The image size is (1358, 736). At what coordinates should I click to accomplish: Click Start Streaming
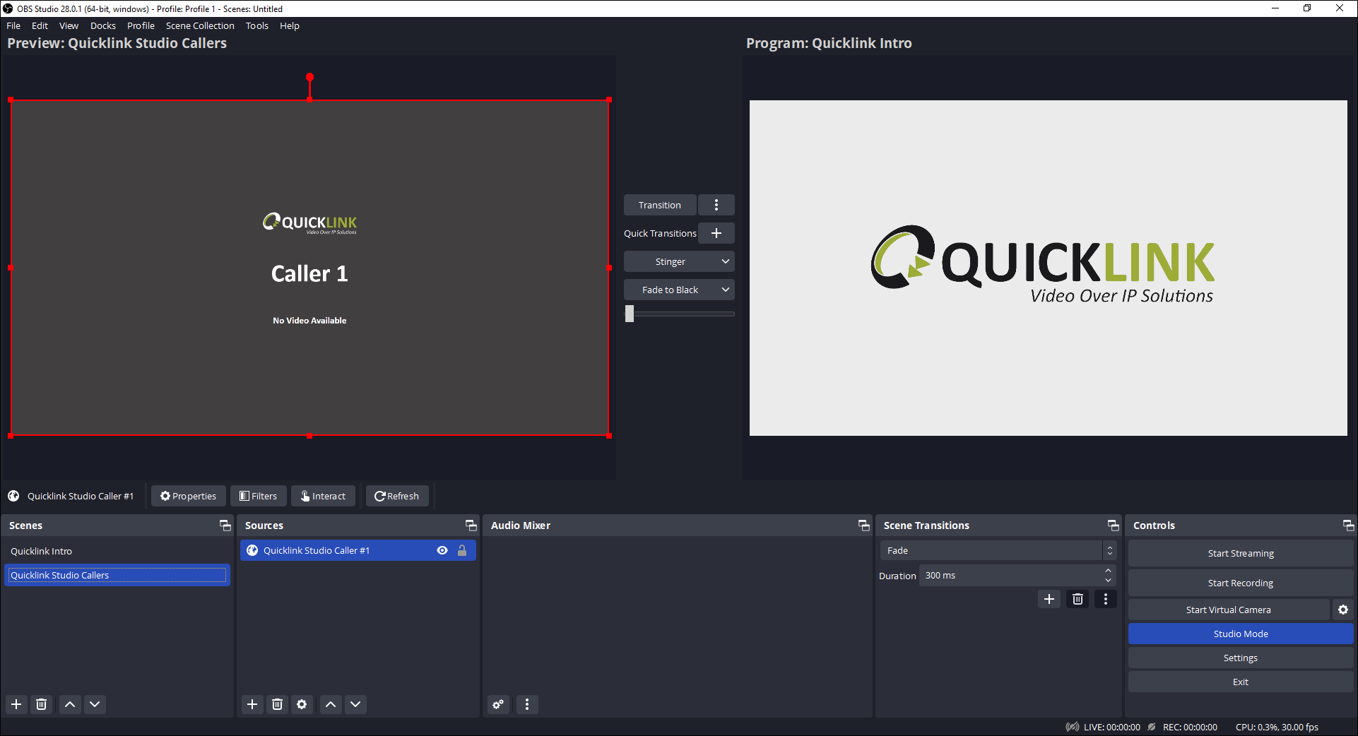point(1241,553)
